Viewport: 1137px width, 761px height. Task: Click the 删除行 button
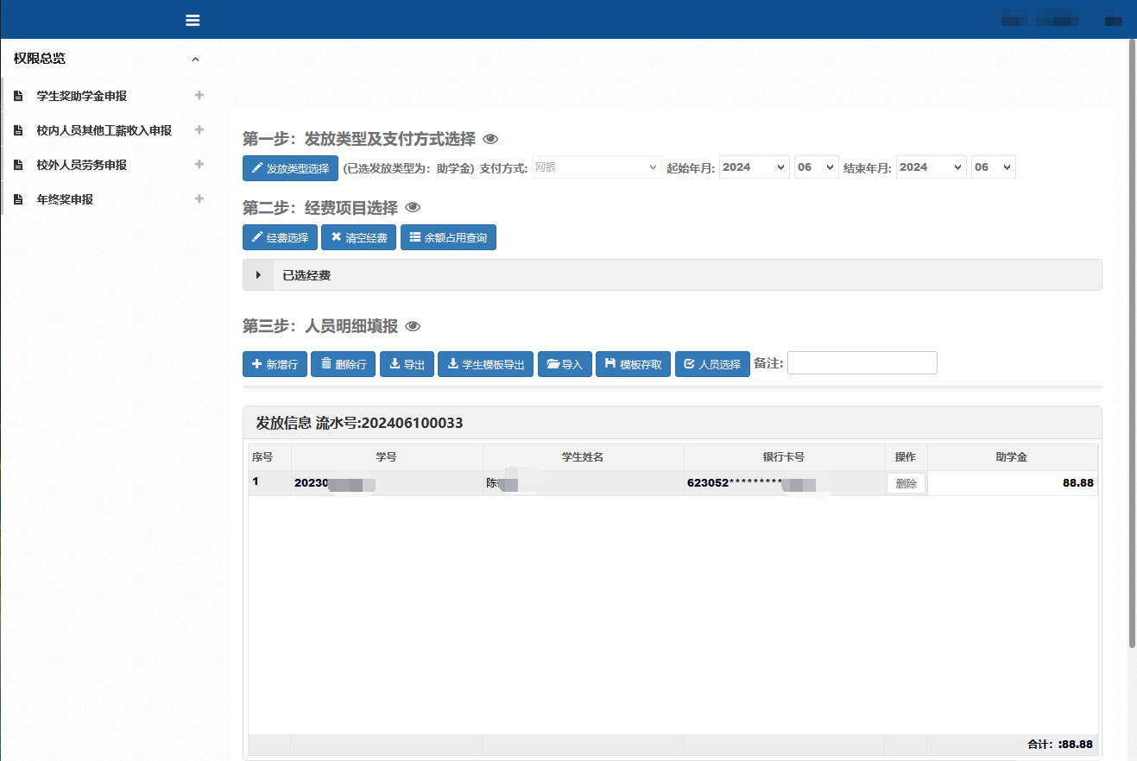pyautogui.click(x=343, y=364)
